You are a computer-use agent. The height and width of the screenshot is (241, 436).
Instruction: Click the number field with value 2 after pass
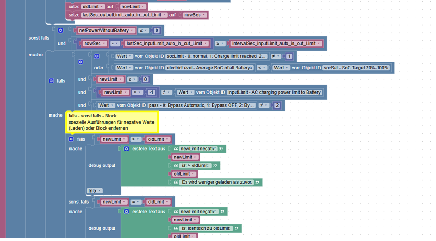(277, 105)
